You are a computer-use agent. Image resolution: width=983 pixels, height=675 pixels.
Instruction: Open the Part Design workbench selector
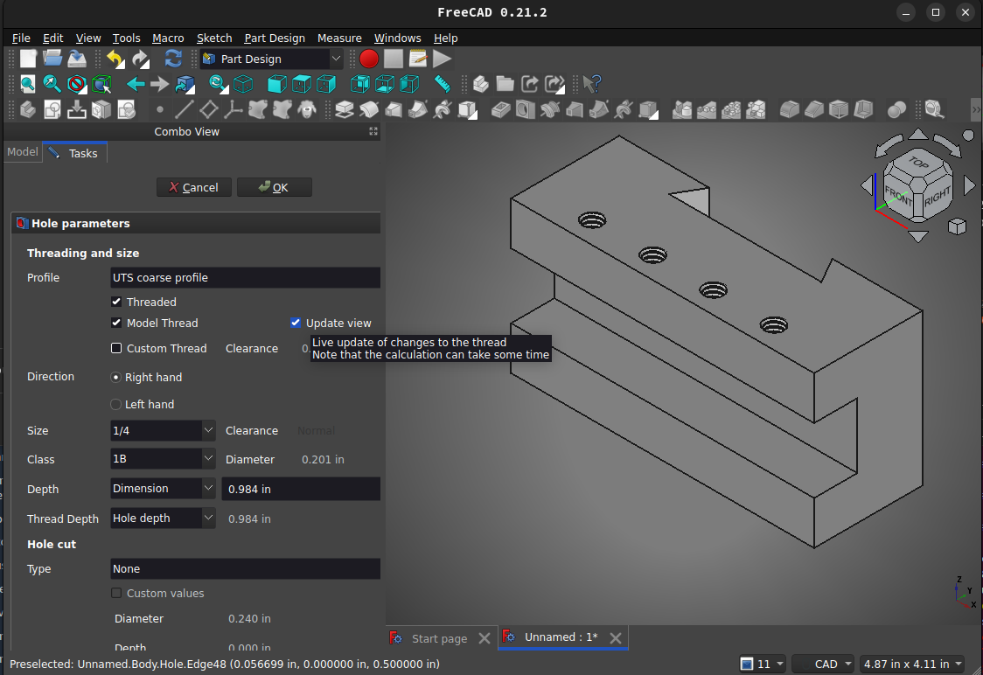click(x=271, y=59)
